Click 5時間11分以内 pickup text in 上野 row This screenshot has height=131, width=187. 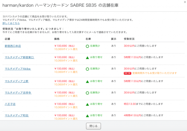(132, 81)
